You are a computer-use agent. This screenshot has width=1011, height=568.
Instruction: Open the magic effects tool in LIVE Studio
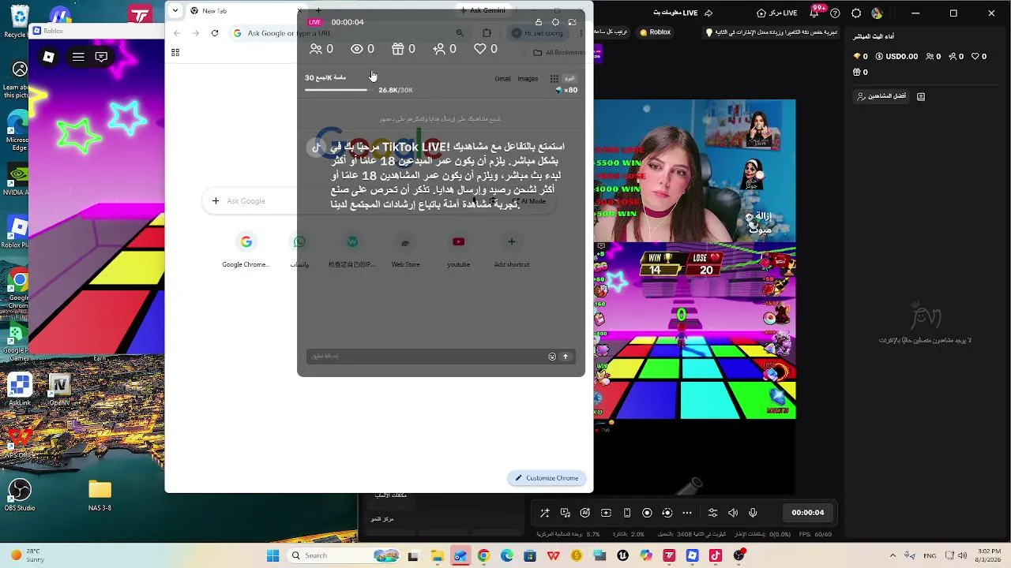pyautogui.click(x=545, y=513)
